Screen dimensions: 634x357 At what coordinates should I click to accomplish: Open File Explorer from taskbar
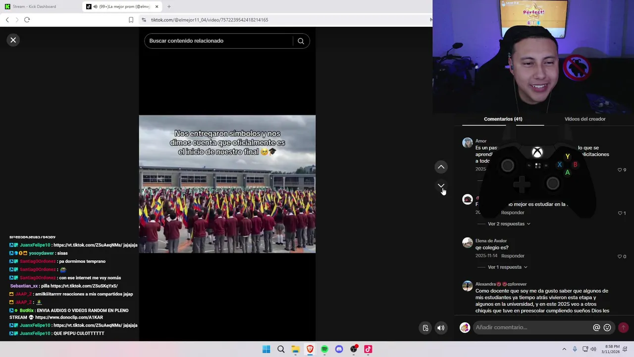295,349
